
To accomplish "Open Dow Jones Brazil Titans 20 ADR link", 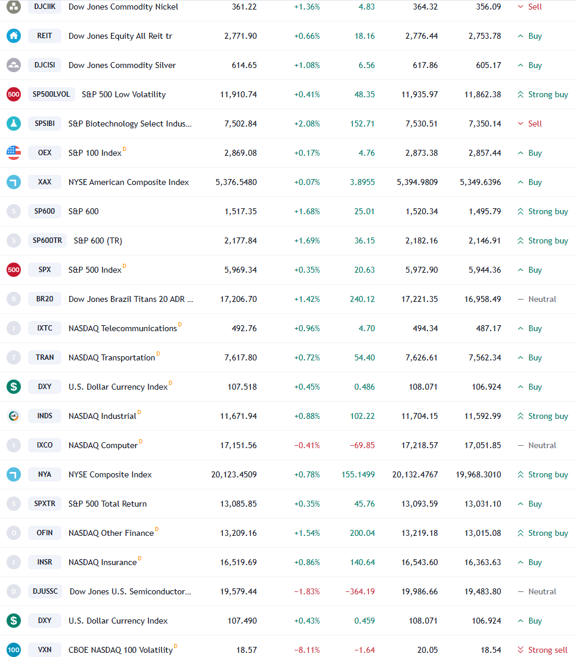I will (131, 299).
